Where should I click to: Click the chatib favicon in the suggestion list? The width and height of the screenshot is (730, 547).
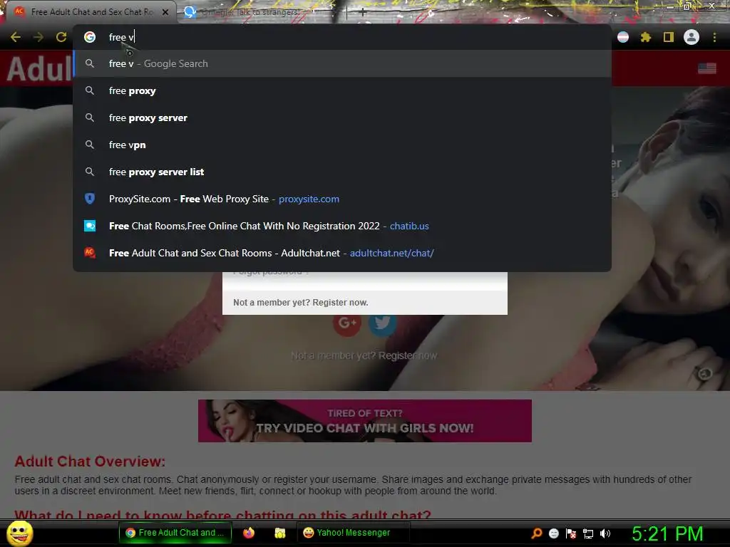[90, 226]
